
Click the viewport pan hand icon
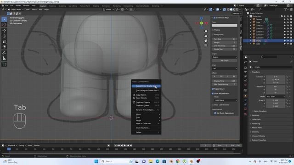pyautogui.click(x=206, y=36)
